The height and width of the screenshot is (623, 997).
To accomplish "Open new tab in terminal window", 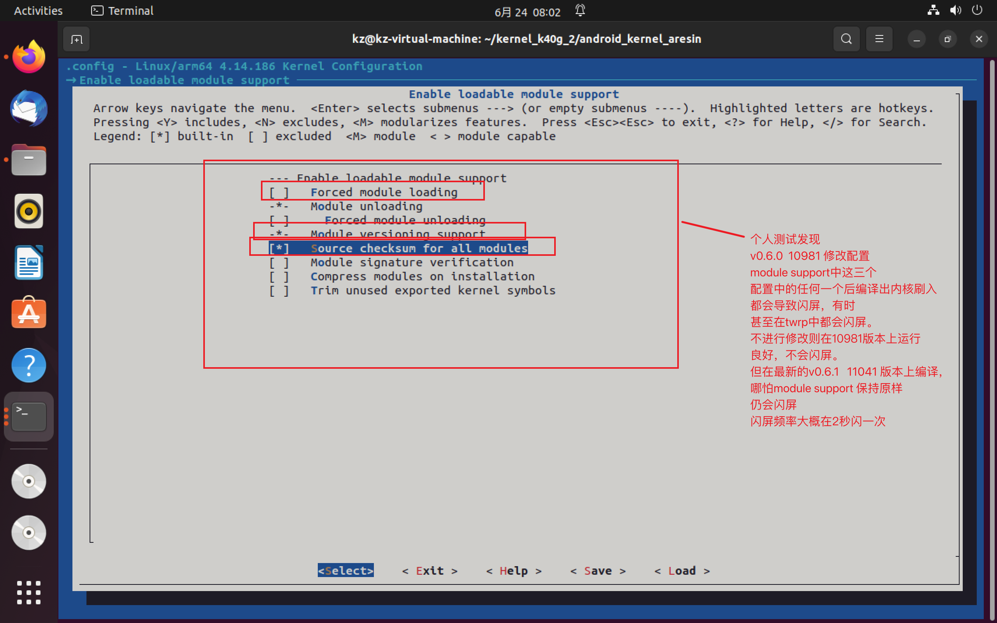I will click(x=77, y=39).
